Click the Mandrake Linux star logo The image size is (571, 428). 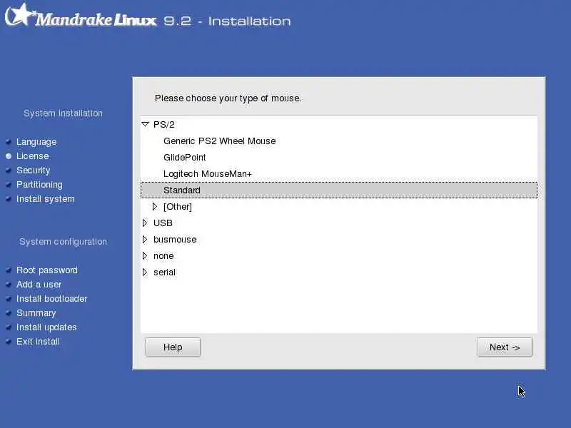click(x=19, y=14)
